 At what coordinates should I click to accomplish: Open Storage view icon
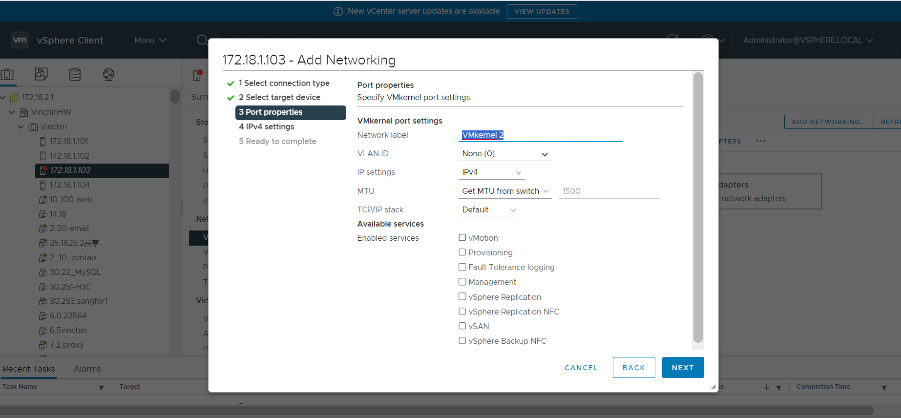[x=75, y=74]
